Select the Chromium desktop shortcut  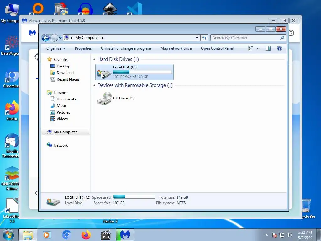pyautogui.click(x=11, y=79)
